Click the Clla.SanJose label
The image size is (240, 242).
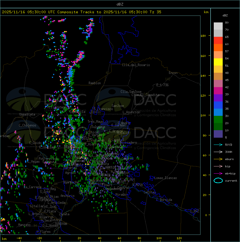[x=131, y=92]
